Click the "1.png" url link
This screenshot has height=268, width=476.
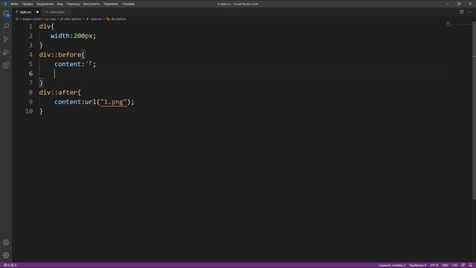(114, 102)
